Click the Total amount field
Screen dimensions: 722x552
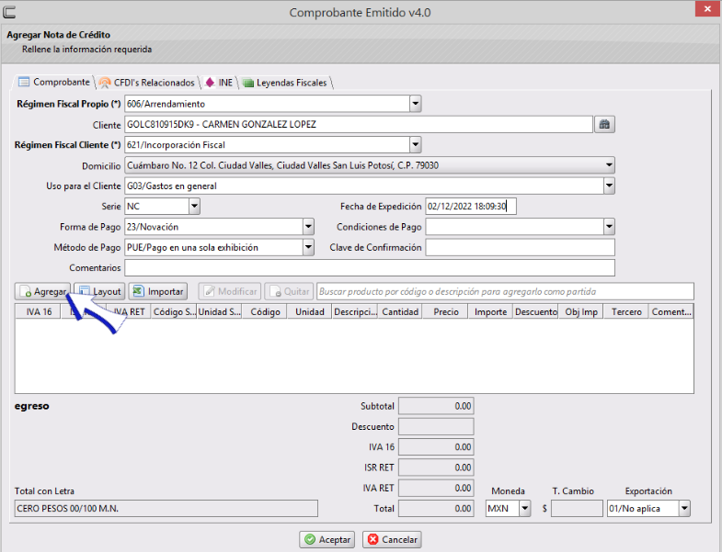436,508
